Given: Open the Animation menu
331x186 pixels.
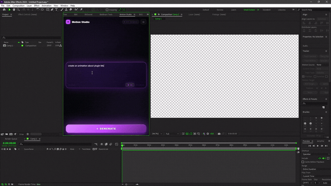Looking at the screenshot, I should (x=46, y=6).
